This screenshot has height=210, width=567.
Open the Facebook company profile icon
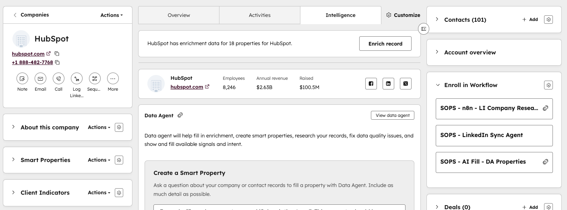(371, 83)
